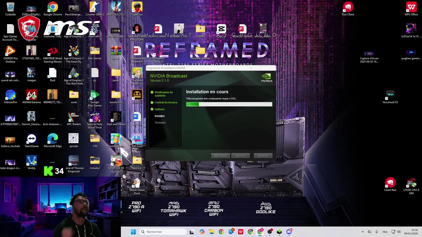Viewport: 422px width, 237px height.
Task: Launch AIDA64 Extreme
Action: click(x=31, y=95)
